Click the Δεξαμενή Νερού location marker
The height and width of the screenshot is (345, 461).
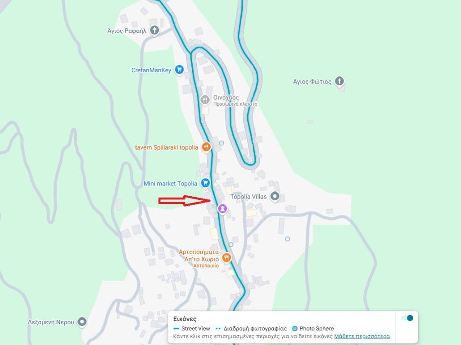82,322
